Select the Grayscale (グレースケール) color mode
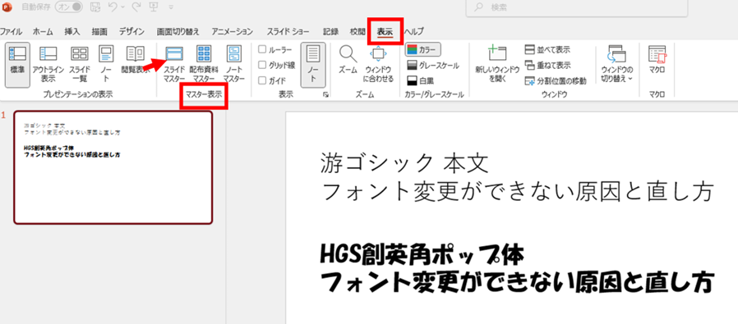Image resolution: width=738 pixels, height=324 pixels. (432, 66)
